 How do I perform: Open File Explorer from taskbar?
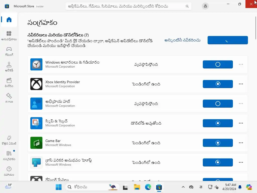click(137, 187)
